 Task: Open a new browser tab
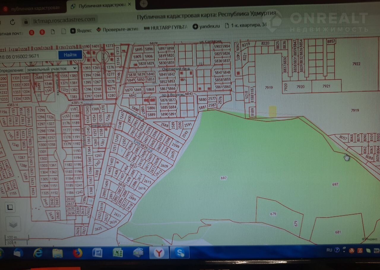click(x=144, y=4)
